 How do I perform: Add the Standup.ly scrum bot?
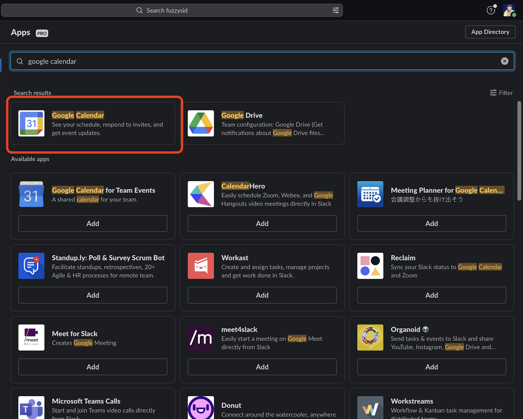coord(93,295)
